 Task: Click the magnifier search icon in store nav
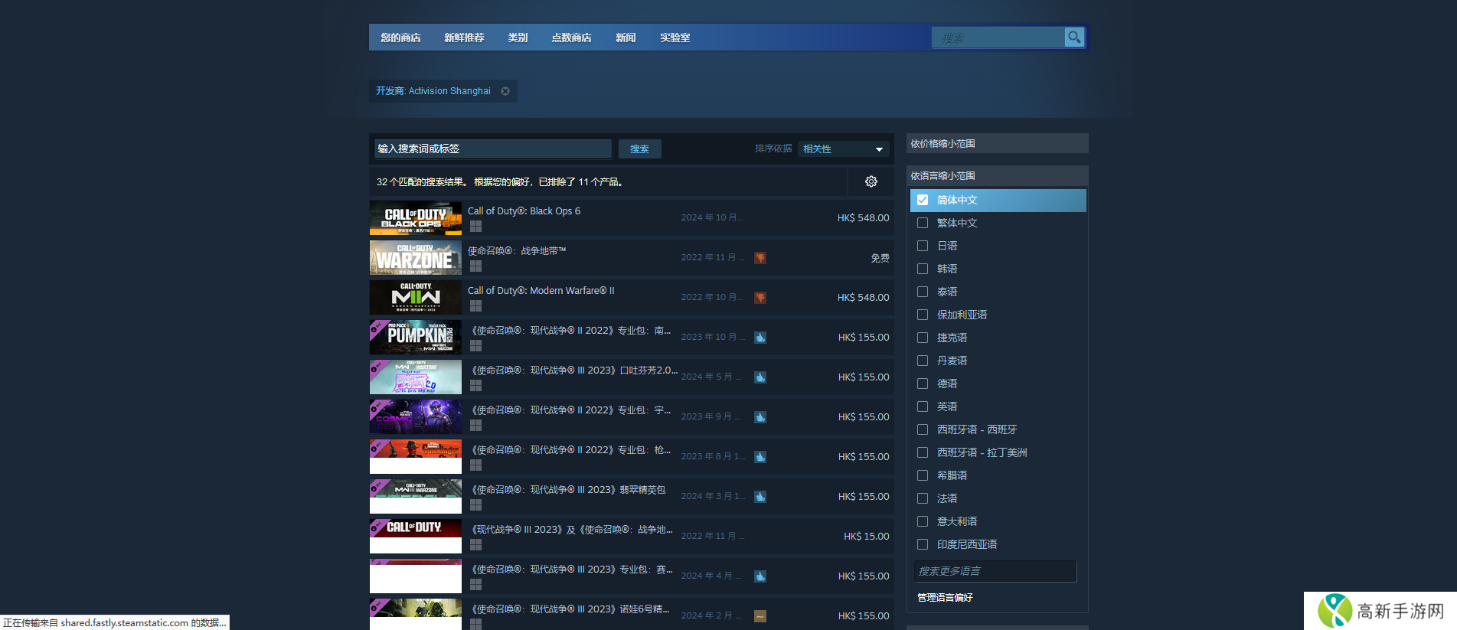(1074, 37)
